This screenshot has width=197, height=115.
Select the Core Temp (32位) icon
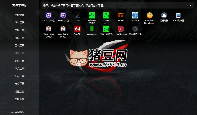[x=63, y=29]
